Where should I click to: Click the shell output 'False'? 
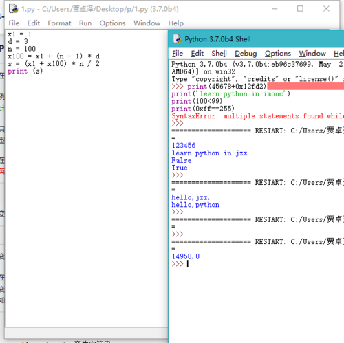pos(182,160)
